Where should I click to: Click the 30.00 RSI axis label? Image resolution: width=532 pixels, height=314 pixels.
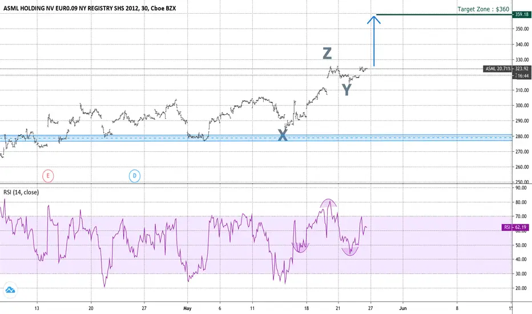(522, 274)
